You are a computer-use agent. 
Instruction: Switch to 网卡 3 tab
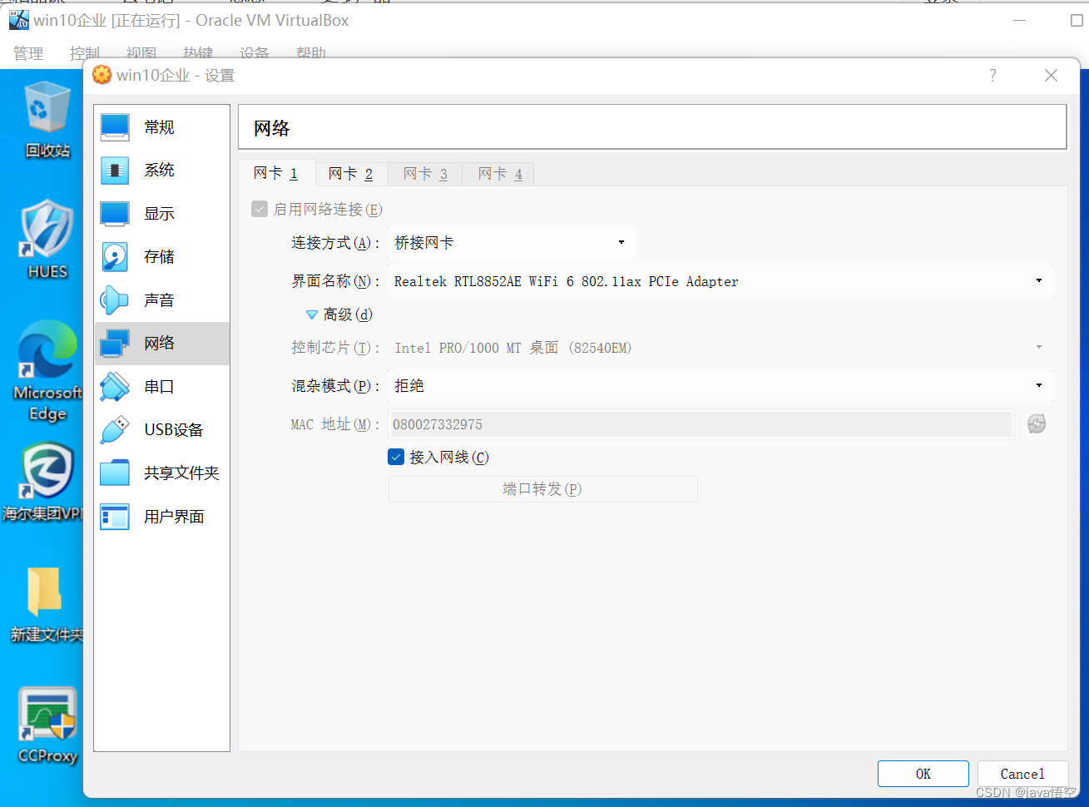point(425,173)
